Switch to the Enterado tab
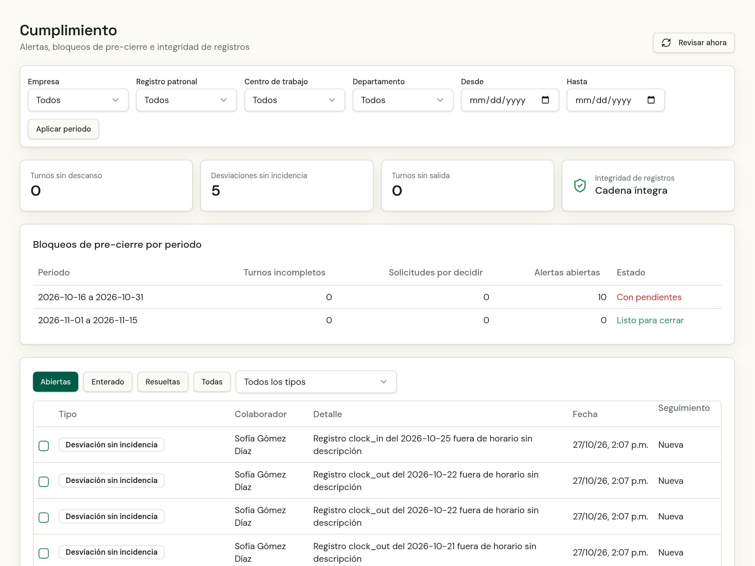Viewport: 755px width, 566px height. (108, 382)
